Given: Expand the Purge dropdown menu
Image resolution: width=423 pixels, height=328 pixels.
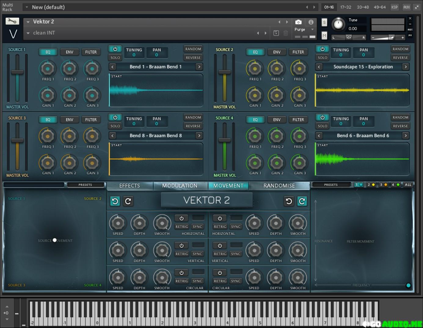Looking at the screenshot, I should click(x=312, y=30).
